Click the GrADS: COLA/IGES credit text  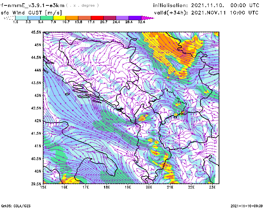pos(16,206)
